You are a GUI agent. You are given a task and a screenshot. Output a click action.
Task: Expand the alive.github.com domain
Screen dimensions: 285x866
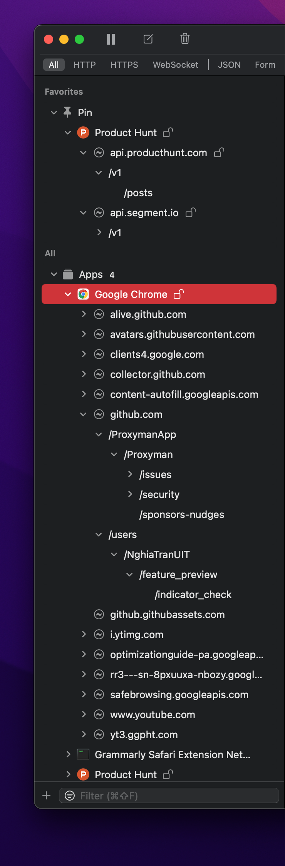coord(84,314)
